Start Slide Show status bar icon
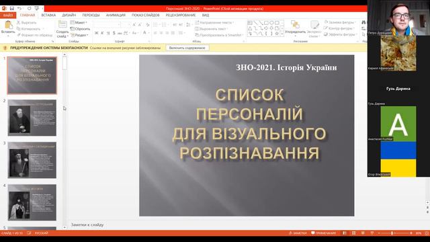The height and width of the screenshot is (242, 430). [x=372, y=233]
